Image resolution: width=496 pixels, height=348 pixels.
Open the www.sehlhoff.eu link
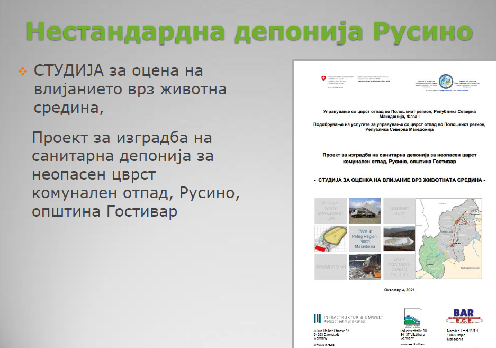[412, 344]
